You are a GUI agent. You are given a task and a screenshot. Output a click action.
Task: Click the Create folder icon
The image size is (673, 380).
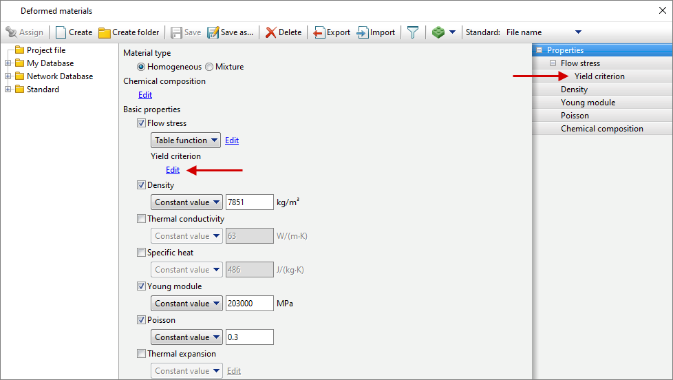(x=105, y=32)
